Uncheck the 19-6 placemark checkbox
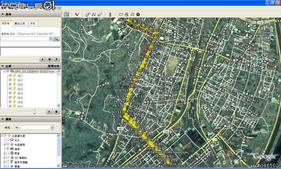The height and width of the screenshot is (169, 281). click(x=10, y=102)
